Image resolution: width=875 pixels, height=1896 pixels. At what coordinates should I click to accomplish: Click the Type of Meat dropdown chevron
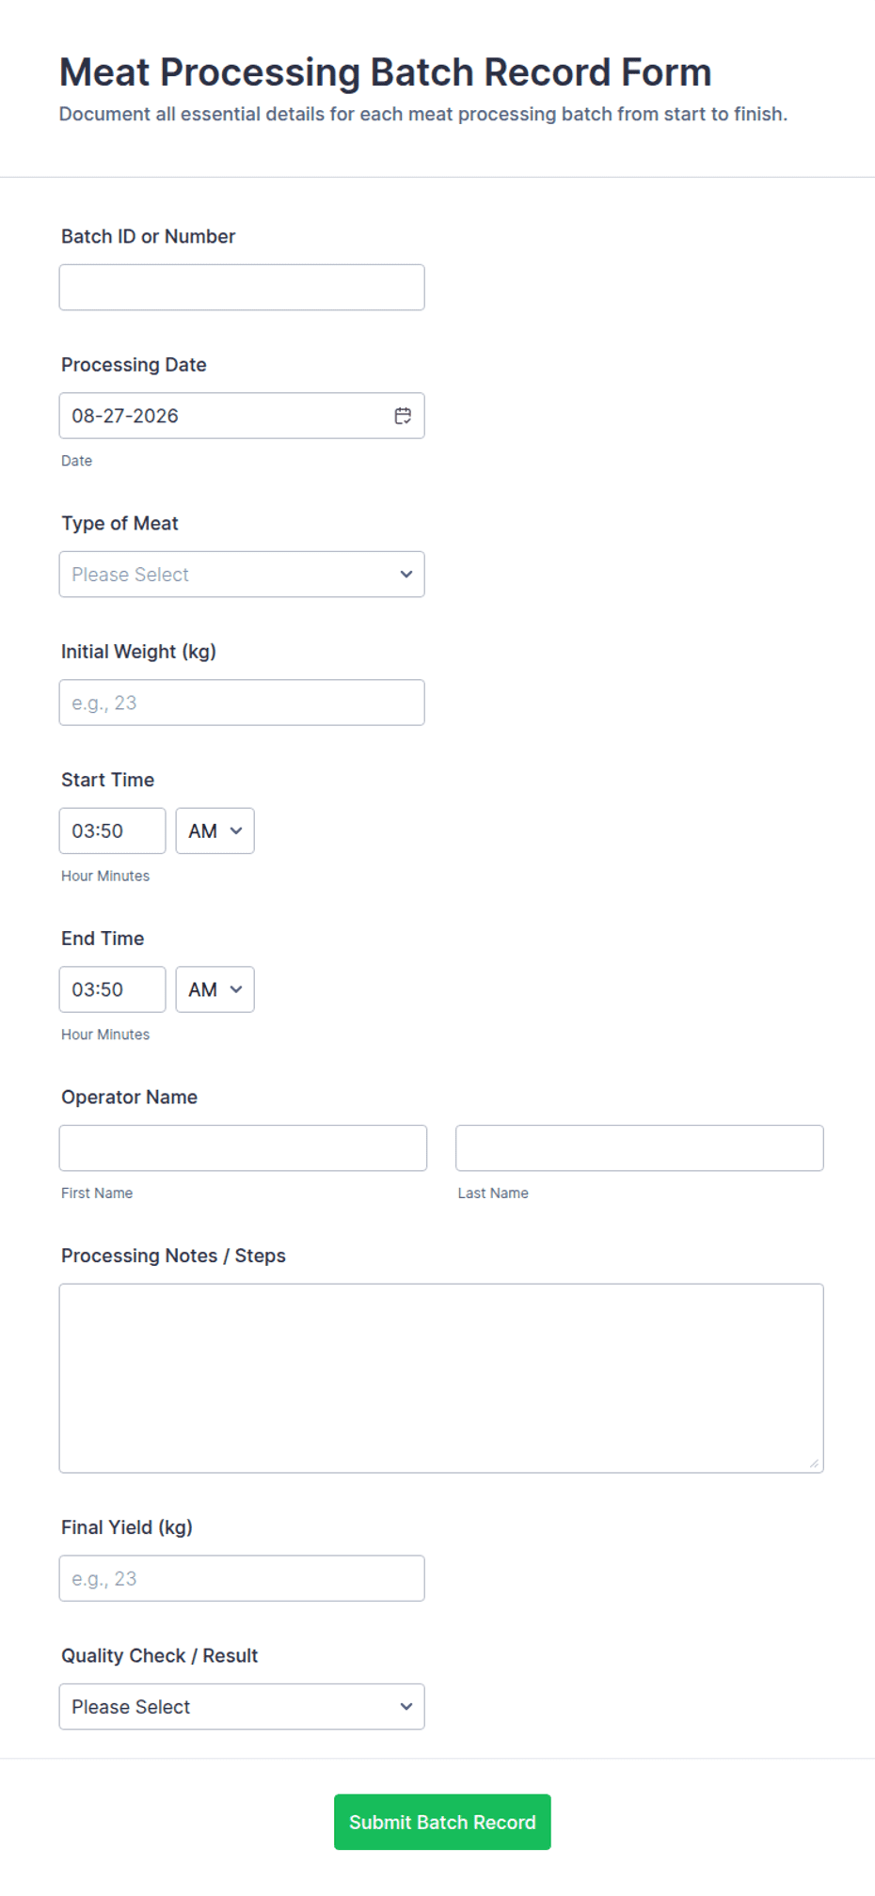[x=406, y=575]
